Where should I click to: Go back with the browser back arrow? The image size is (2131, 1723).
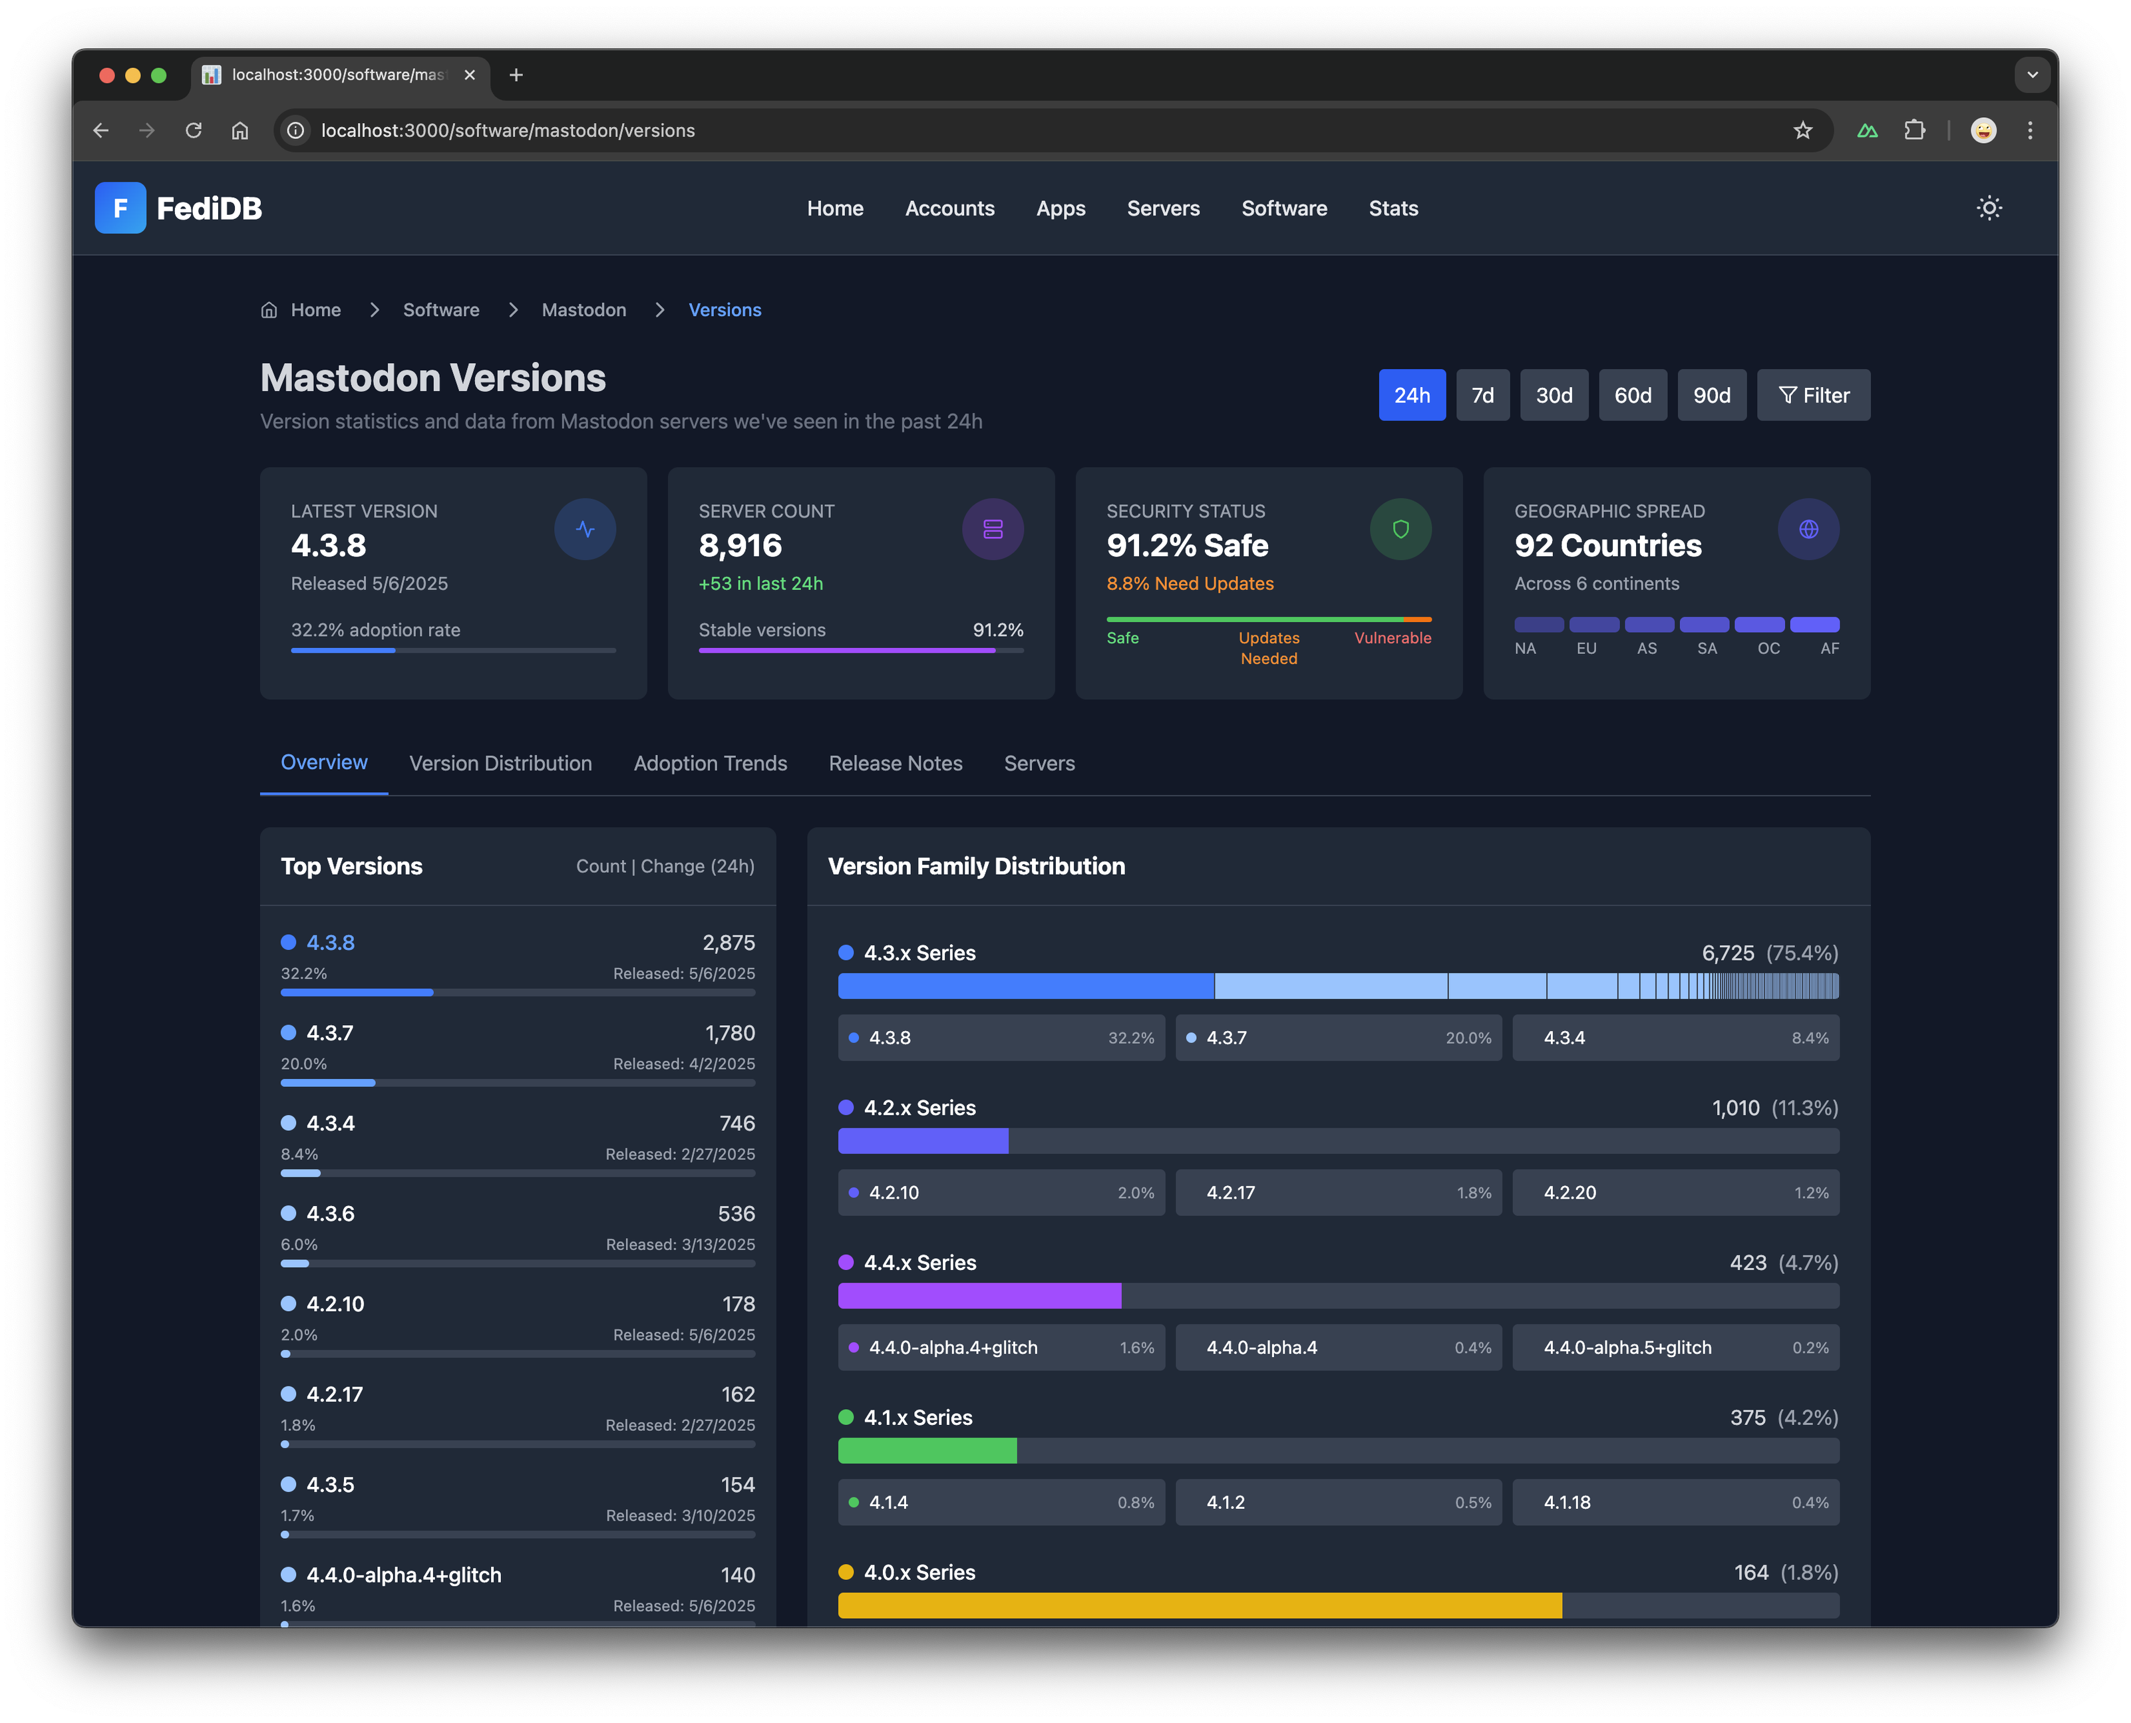(100, 130)
